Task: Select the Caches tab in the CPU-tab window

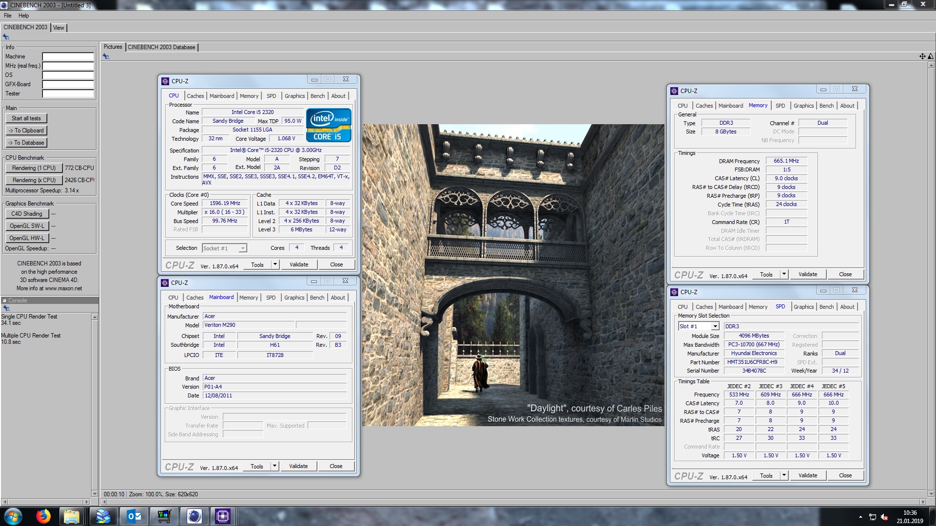Action: click(x=195, y=96)
